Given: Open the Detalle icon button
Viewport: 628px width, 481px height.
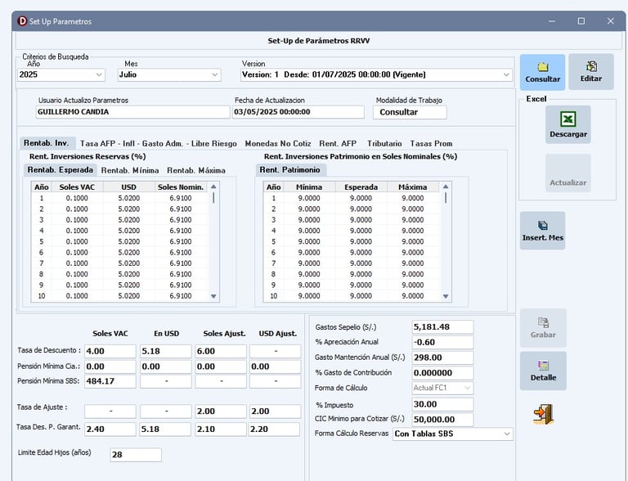Looking at the screenshot, I should 542,371.
